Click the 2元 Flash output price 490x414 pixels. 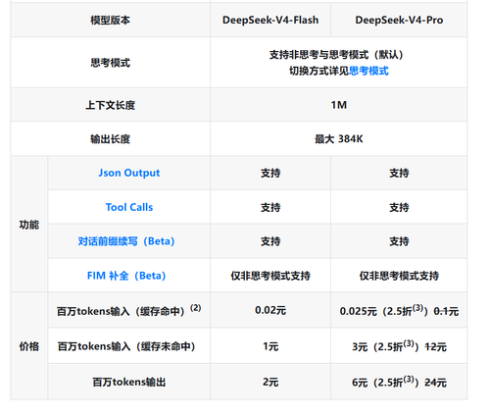point(270,382)
